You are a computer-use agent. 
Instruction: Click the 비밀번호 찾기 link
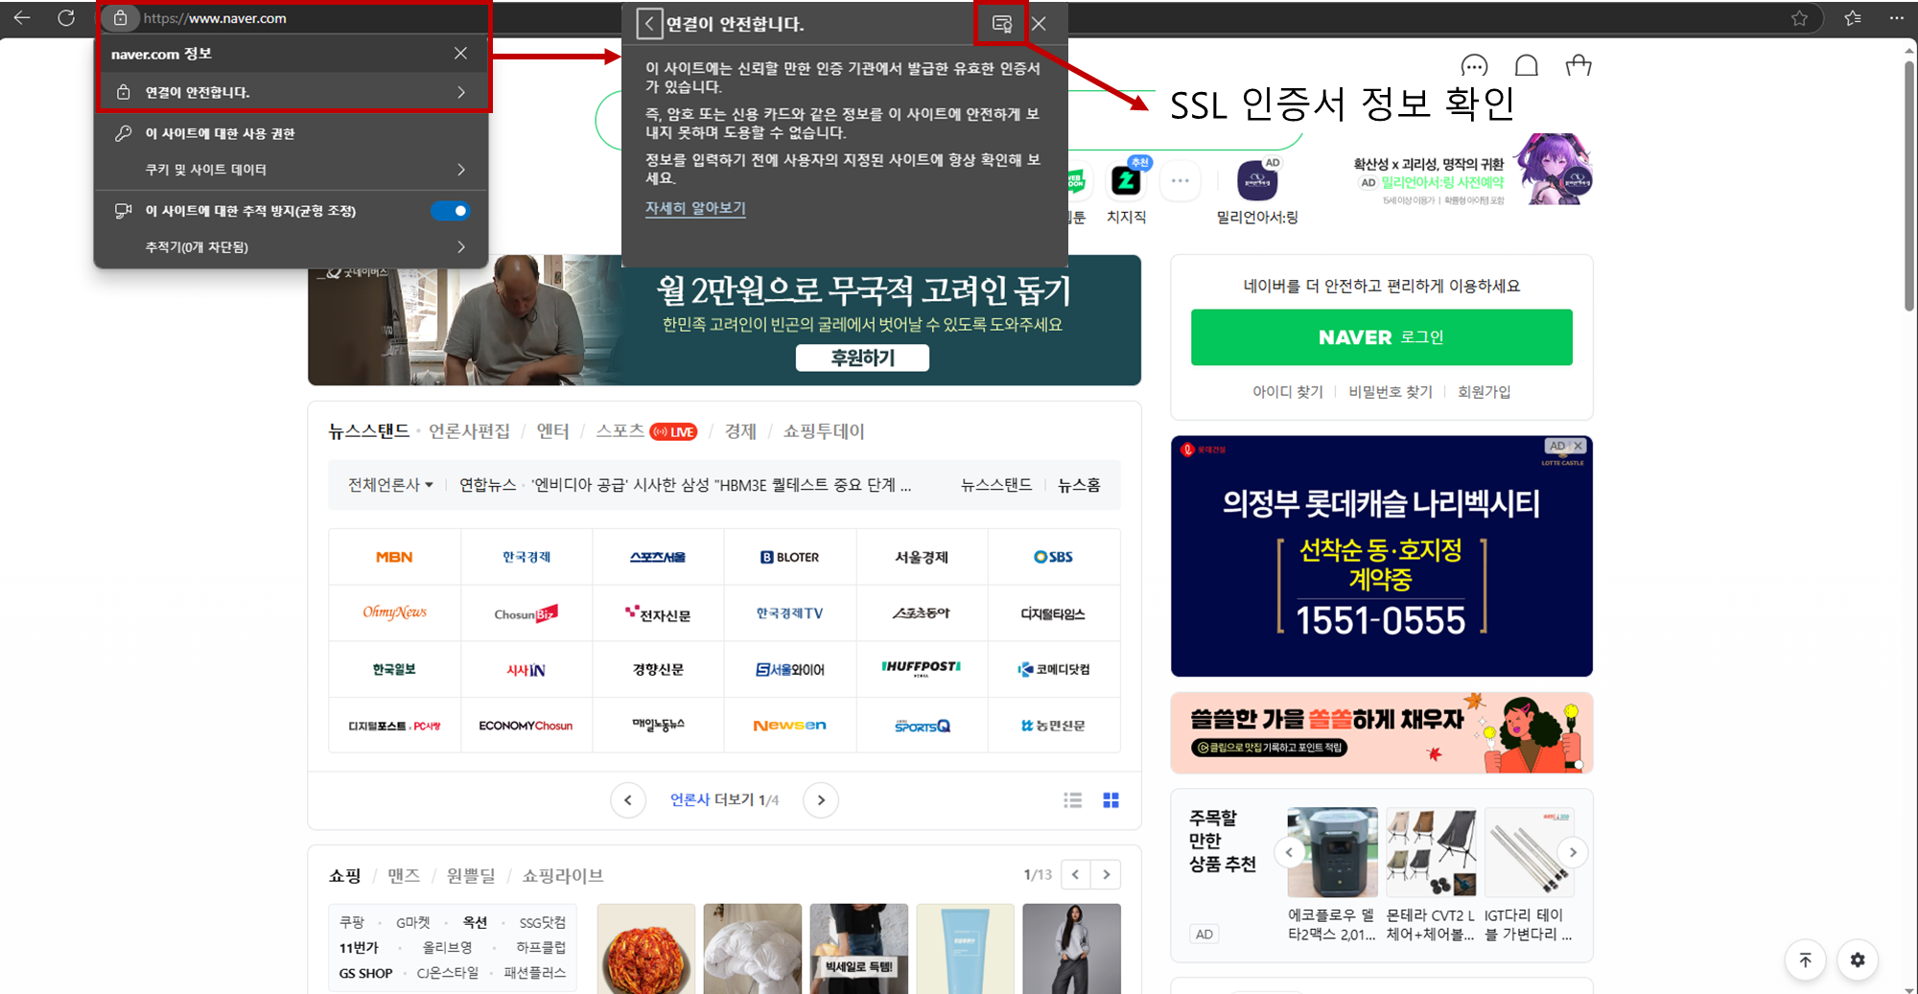point(1390,391)
